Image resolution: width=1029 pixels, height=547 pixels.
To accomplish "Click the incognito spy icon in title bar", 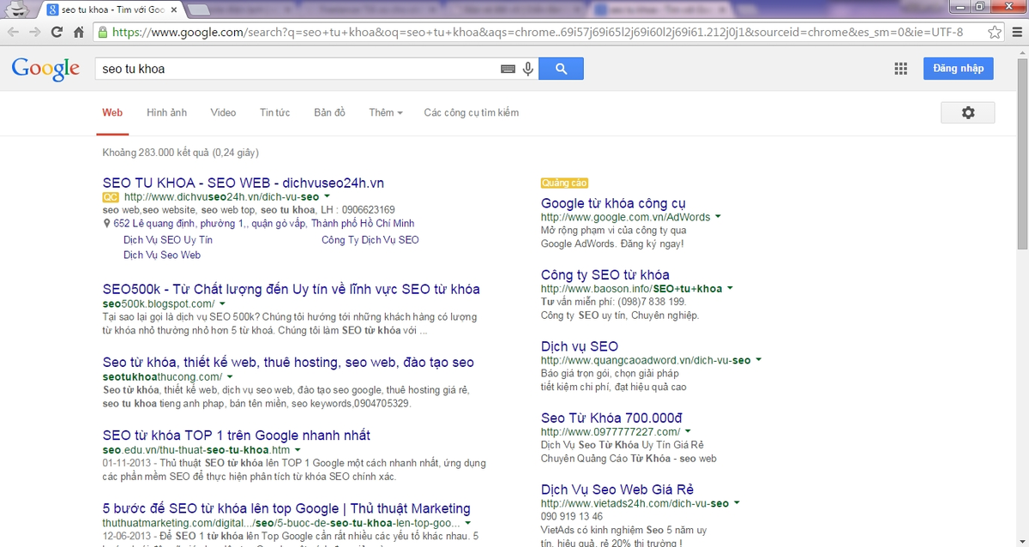I will coord(18,9).
